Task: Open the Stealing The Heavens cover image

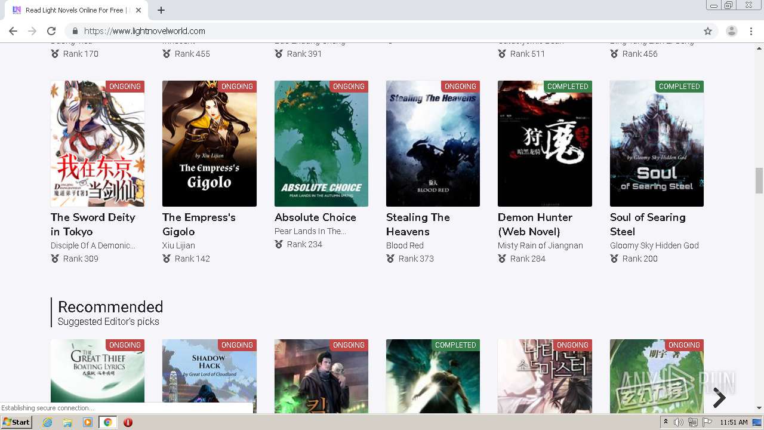Action: [433, 144]
